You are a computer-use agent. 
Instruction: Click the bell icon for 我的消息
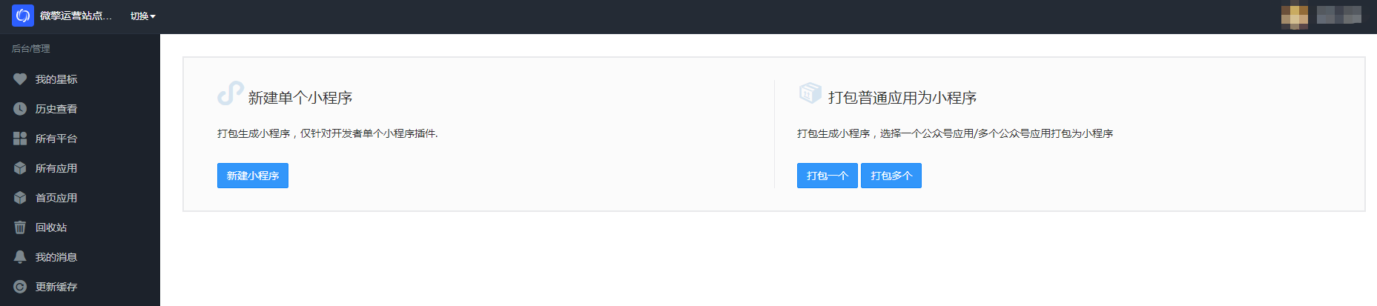[20, 257]
